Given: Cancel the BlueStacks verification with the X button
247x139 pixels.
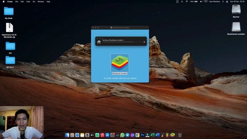Looking at the screenshot, I should point(144,42).
